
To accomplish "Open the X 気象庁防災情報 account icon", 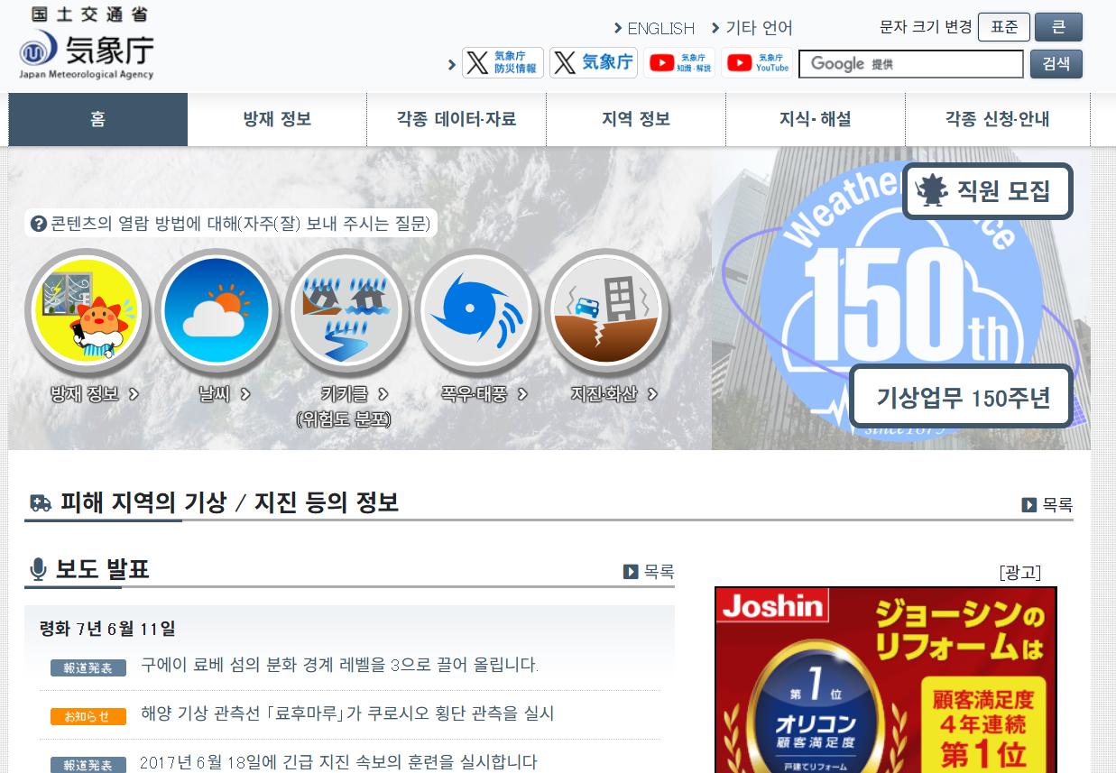I will click(503, 62).
